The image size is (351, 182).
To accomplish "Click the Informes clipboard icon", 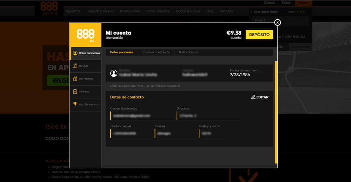I will (x=75, y=92).
